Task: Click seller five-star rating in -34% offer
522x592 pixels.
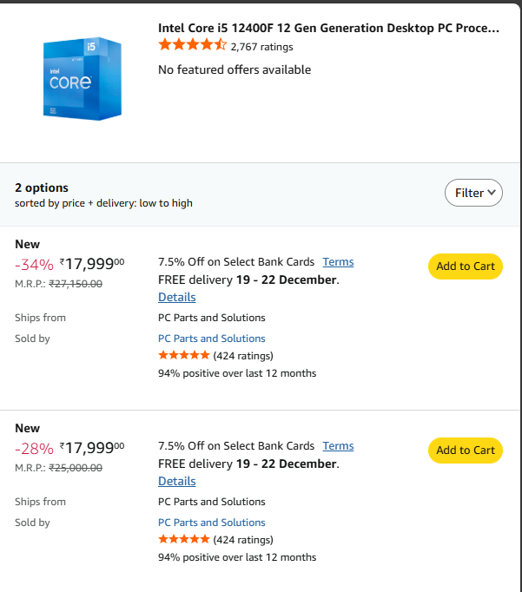Action: tap(183, 356)
